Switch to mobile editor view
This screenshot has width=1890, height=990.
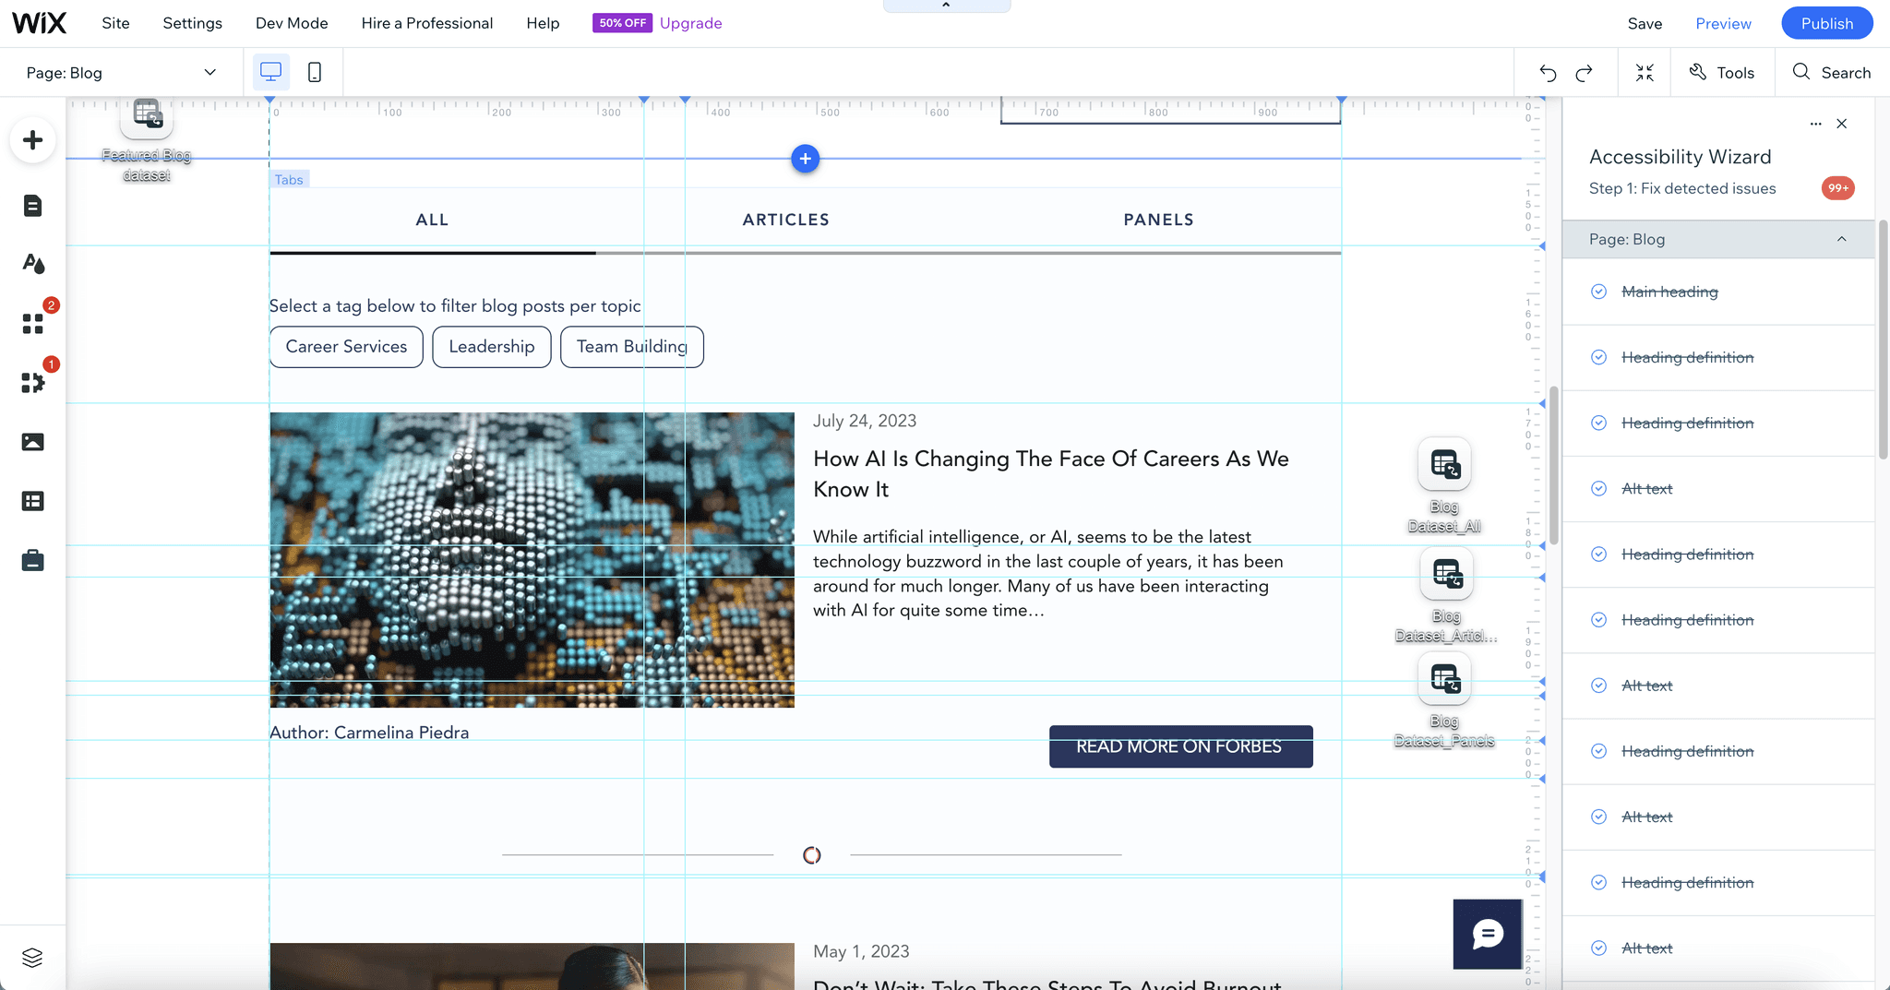(x=315, y=71)
